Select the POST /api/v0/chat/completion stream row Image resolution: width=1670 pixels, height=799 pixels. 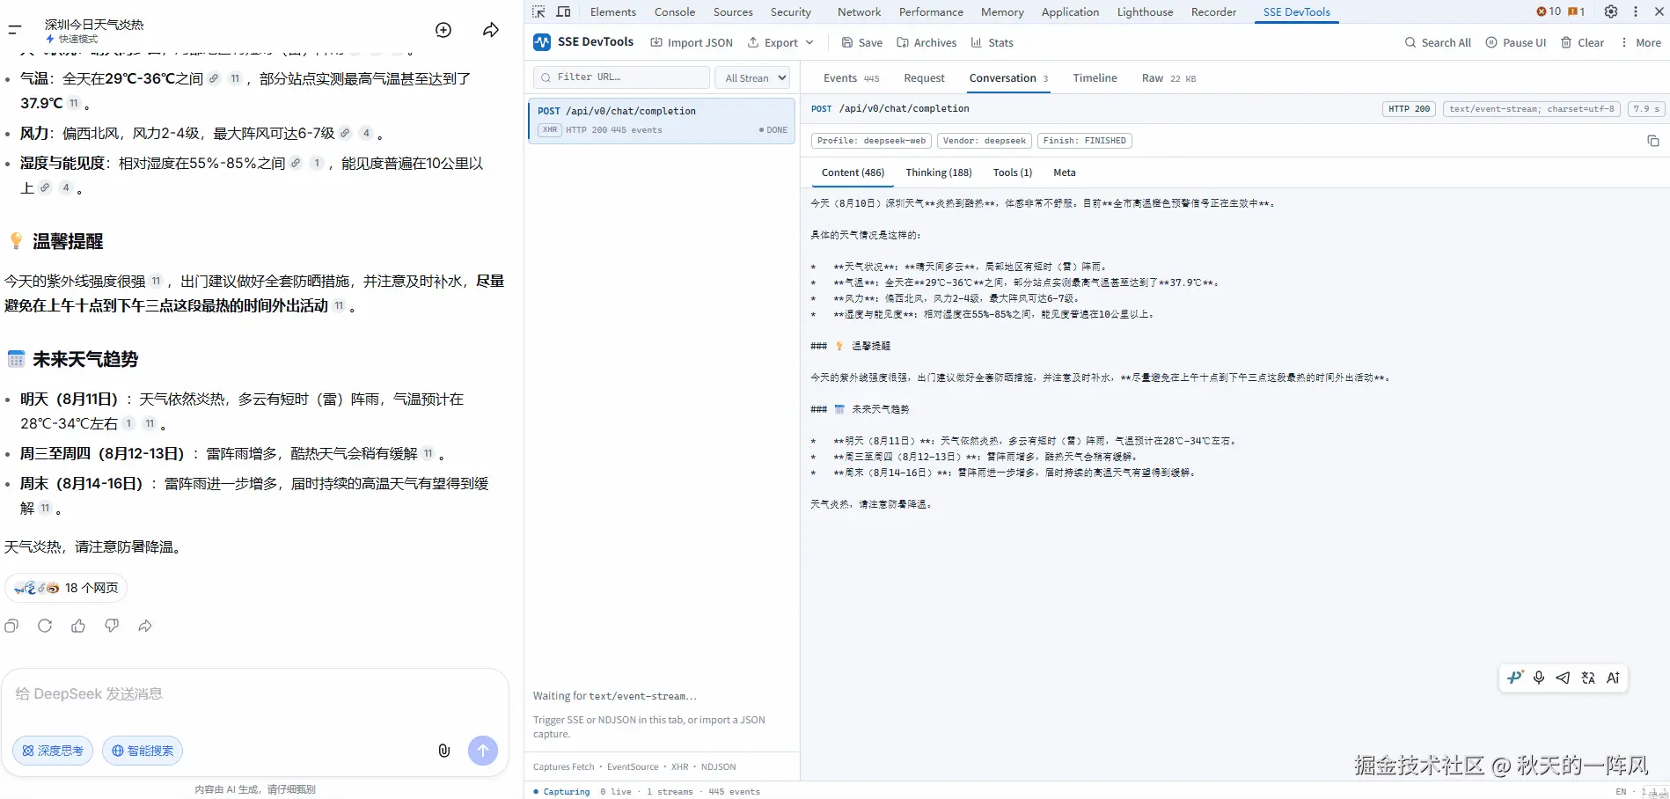(662, 121)
